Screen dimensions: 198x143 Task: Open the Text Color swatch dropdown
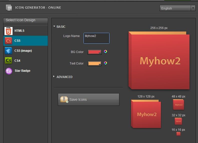point(94,63)
